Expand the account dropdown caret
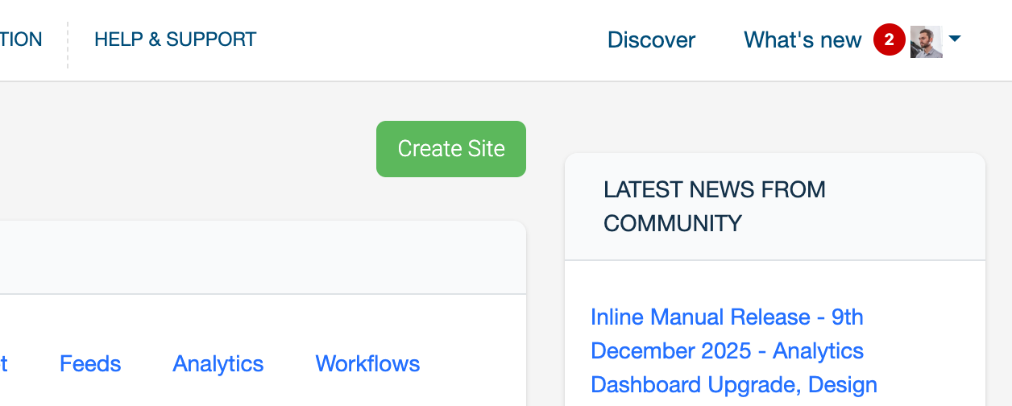The width and height of the screenshot is (1012, 406). coord(955,39)
